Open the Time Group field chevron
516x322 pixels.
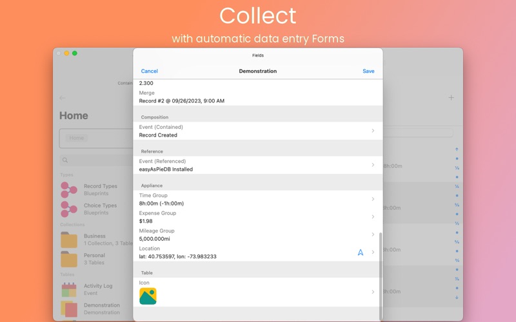click(373, 199)
